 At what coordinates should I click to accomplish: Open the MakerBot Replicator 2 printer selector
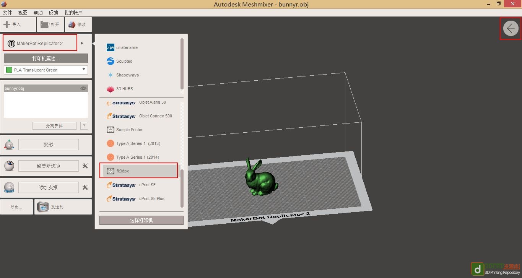point(40,42)
